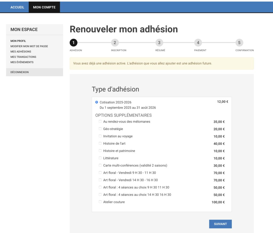Click step 1 Adhésion circle

(73, 43)
